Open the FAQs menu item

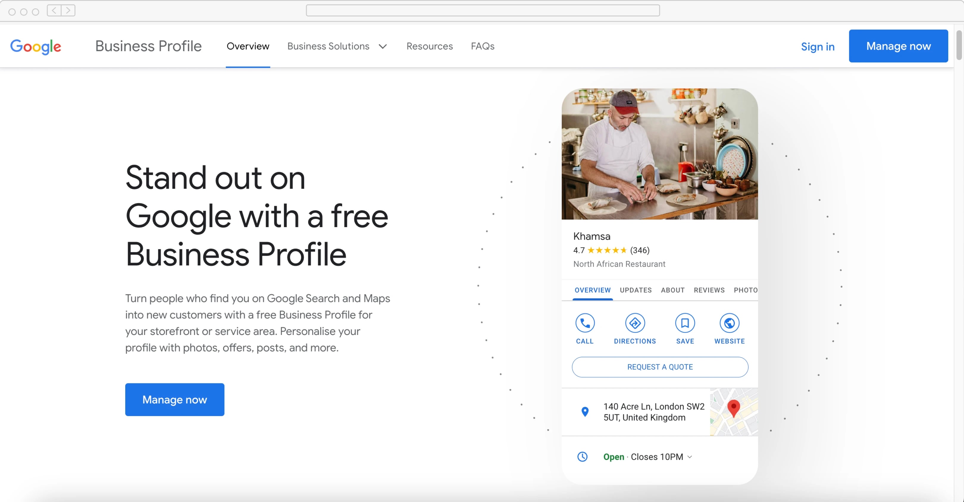[482, 46]
